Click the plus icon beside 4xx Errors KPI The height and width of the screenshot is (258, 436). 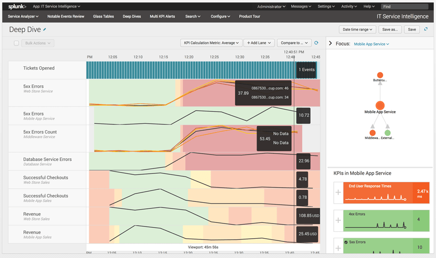(338, 220)
